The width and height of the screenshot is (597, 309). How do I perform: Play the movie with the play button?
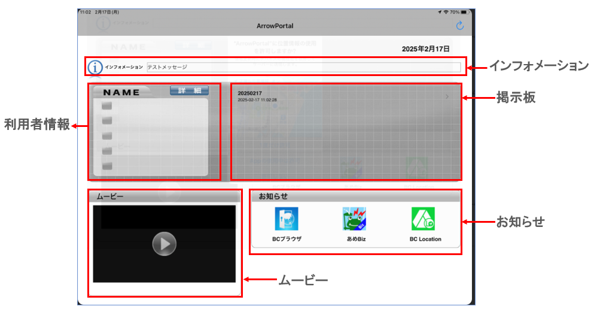[164, 244]
